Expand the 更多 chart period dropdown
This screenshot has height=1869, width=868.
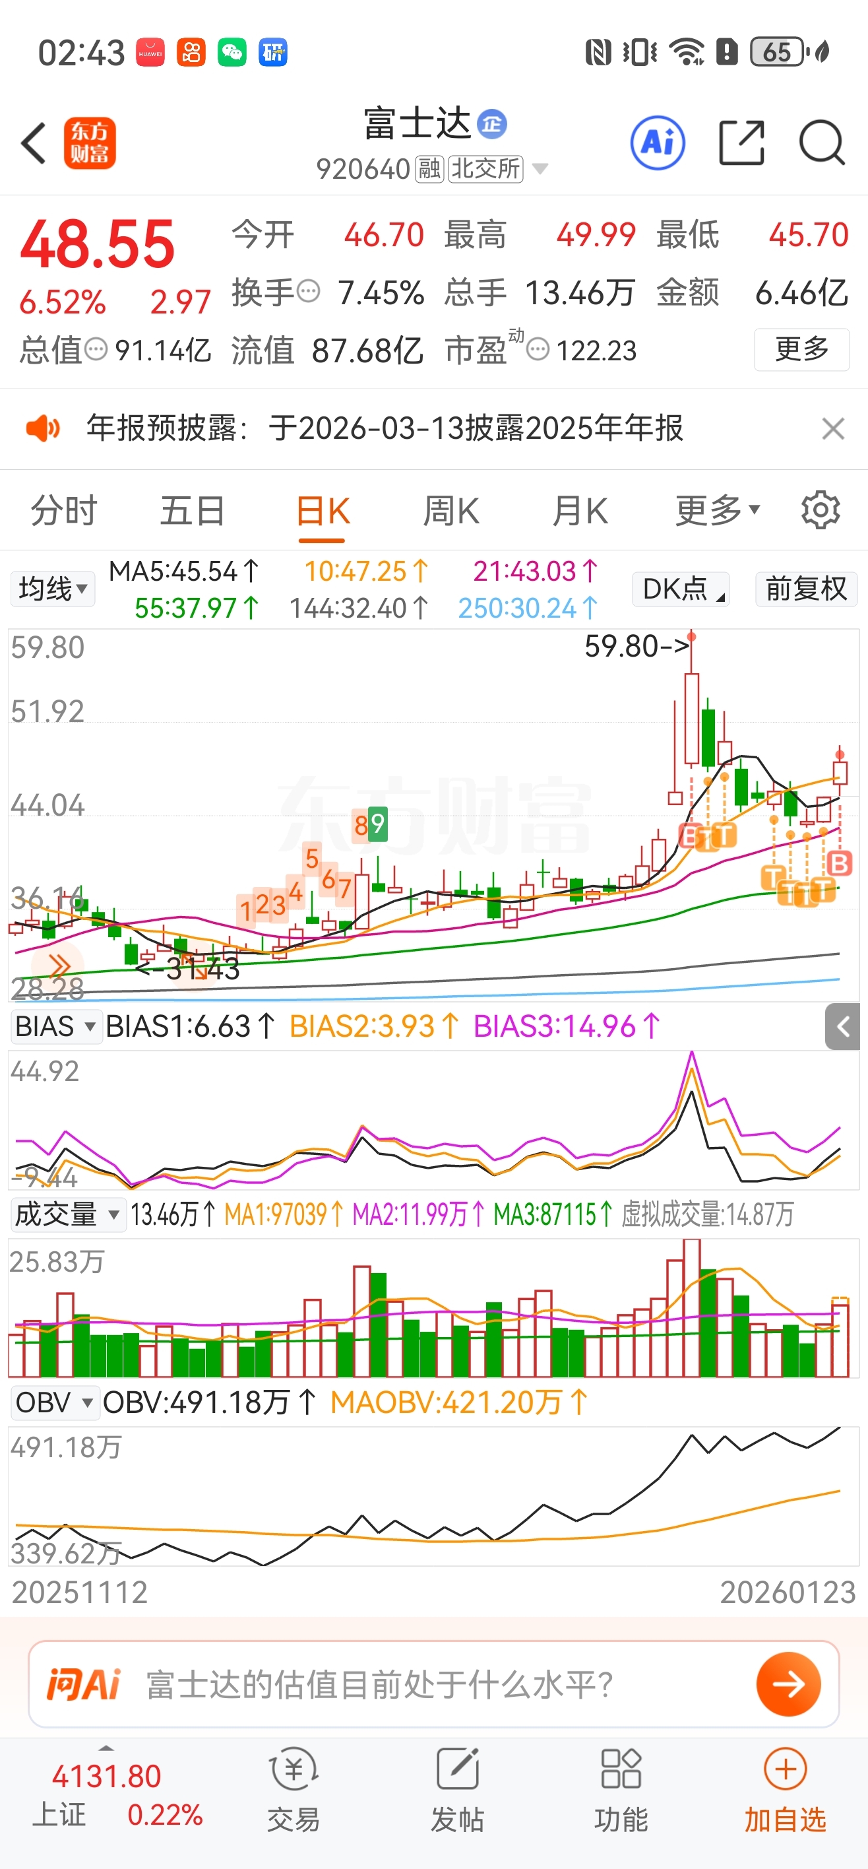tap(718, 511)
